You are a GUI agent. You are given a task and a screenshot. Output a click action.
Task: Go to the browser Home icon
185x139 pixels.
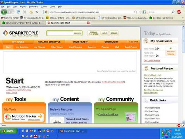[x=31, y=12]
